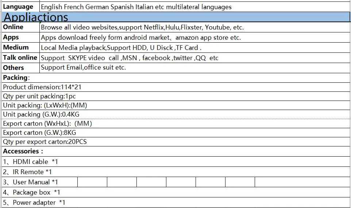Screen dimensions: 351x208
Task: Select the Online row label cell
Action: (20, 27)
